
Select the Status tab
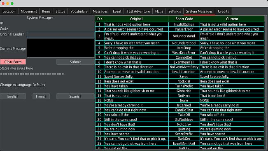tap(61, 12)
